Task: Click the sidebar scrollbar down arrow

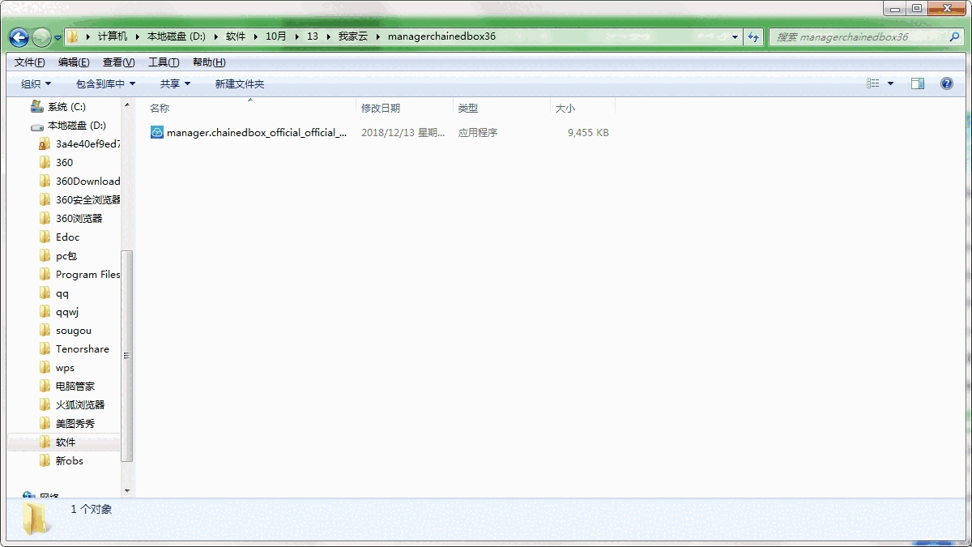Action: point(127,491)
